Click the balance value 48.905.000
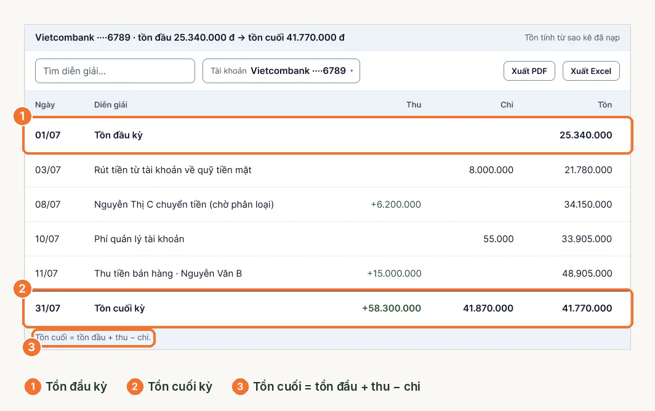The image size is (655, 411). 587,274
